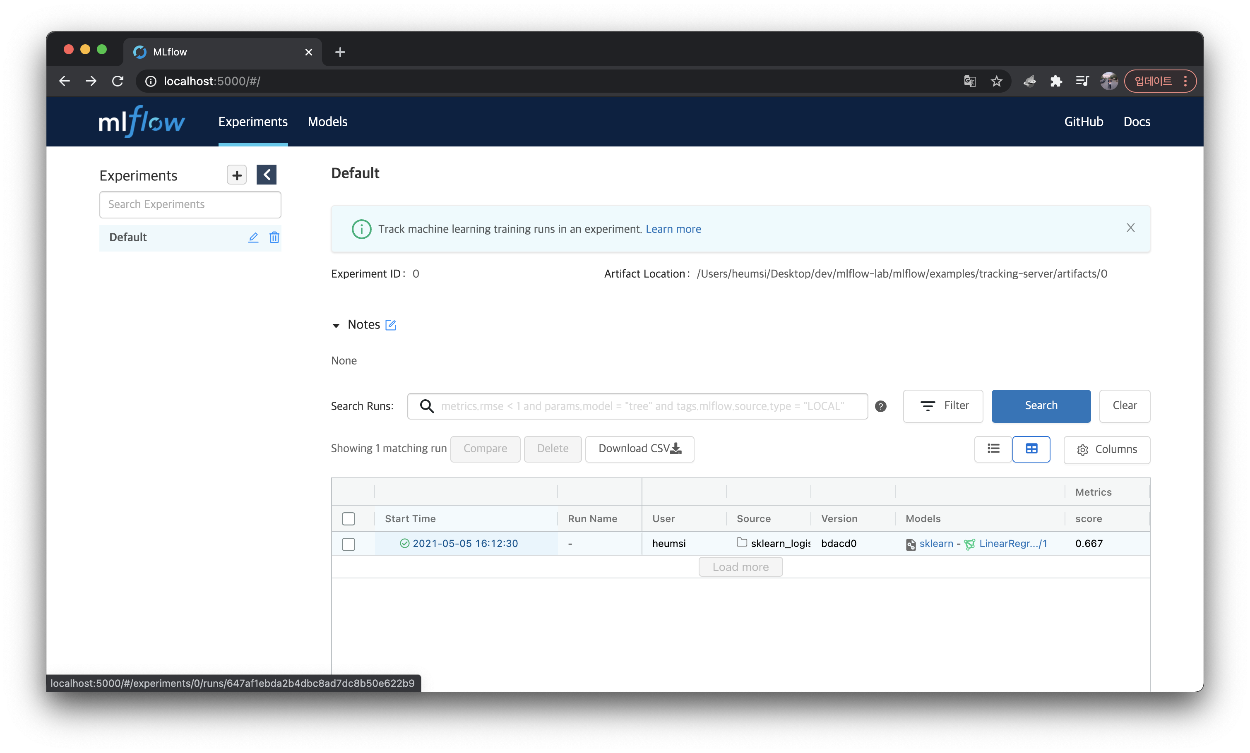
Task: Open the Columns selection dropdown
Action: click(x=1106, y=450)
